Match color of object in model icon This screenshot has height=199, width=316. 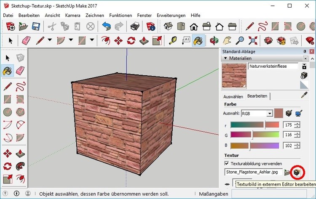(289, 114)
